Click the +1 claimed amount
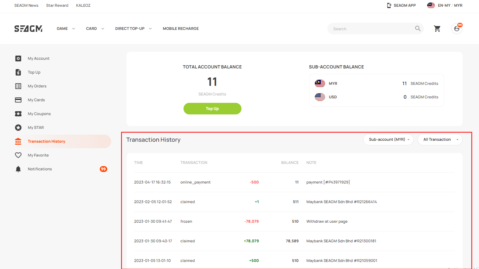The height and width of the screenshot is (269, 479). [257, 202]
